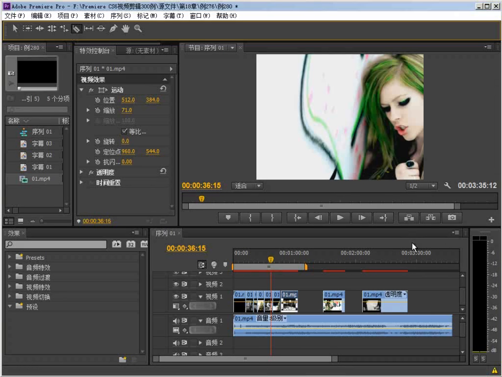The height and width of the screenshot is (377, 502).
Task: Open the button editor plus icon
Action: 492,219
